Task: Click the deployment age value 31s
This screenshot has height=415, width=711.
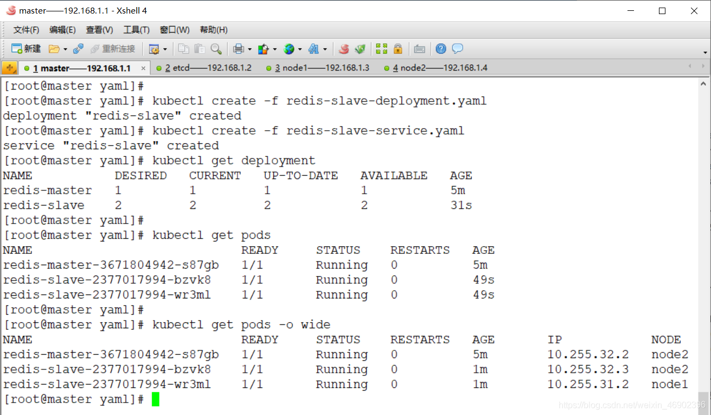Action: click(461, 206)
